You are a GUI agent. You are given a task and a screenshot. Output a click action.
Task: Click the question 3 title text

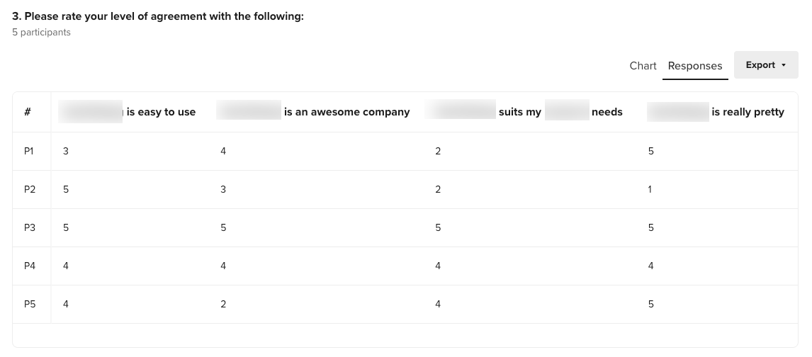click(158, 16)
